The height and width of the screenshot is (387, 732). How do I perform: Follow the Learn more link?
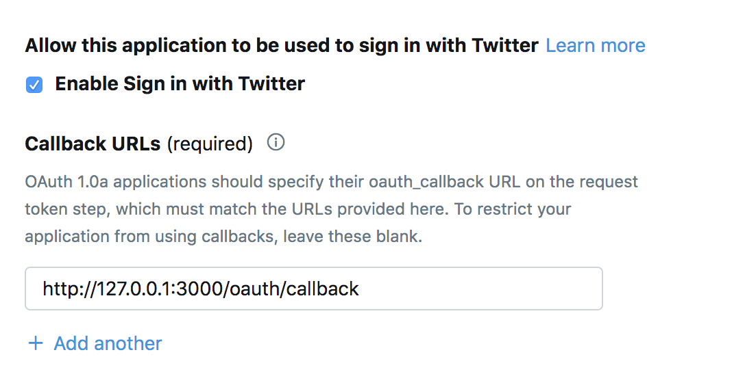pyautogui.click(x=595, y=46)
